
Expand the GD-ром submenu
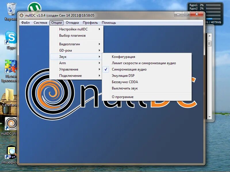click(x=76, y=50)
